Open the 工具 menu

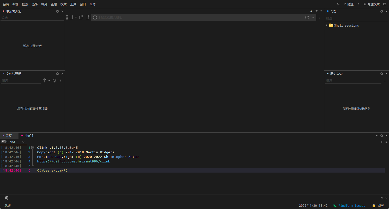click(x=73, y=4)
